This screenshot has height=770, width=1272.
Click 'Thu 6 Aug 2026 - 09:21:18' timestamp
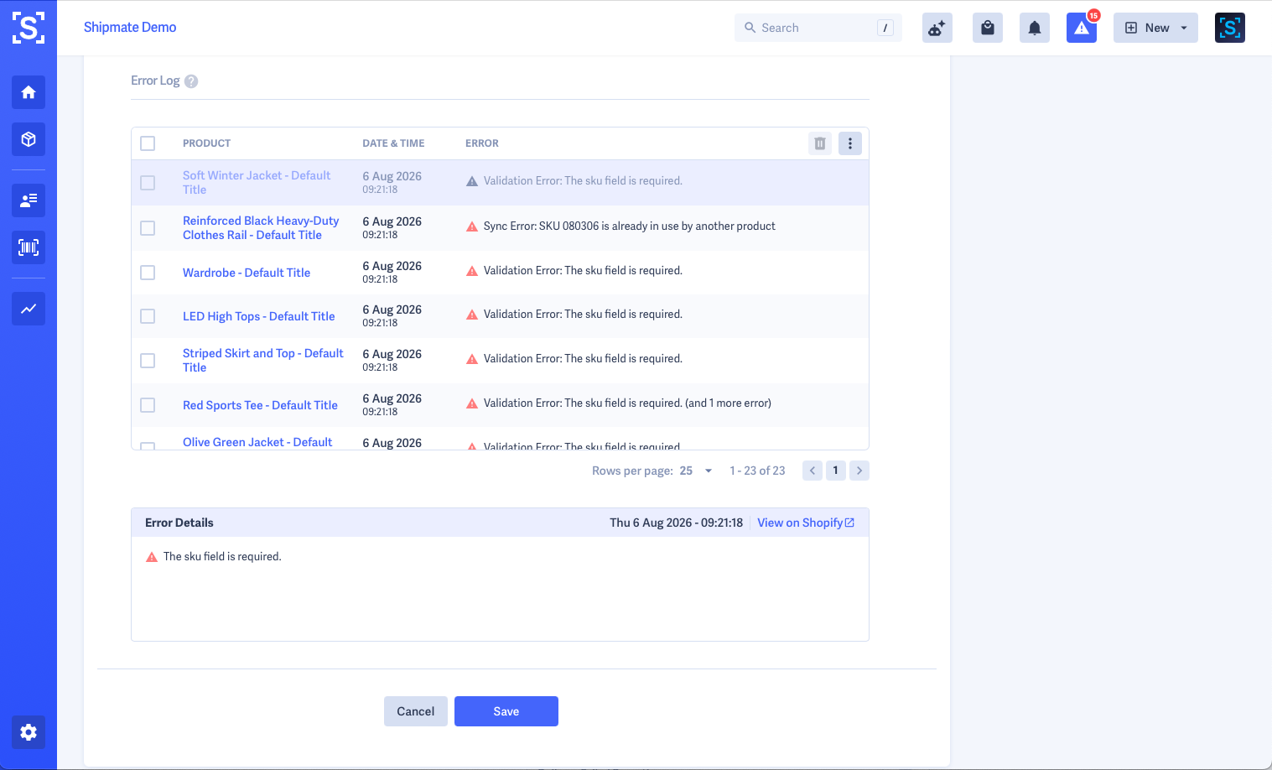[x=676, y=523]
